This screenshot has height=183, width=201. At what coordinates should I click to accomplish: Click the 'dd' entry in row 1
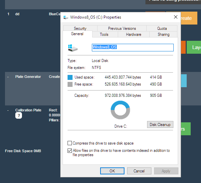pos(17,14)
